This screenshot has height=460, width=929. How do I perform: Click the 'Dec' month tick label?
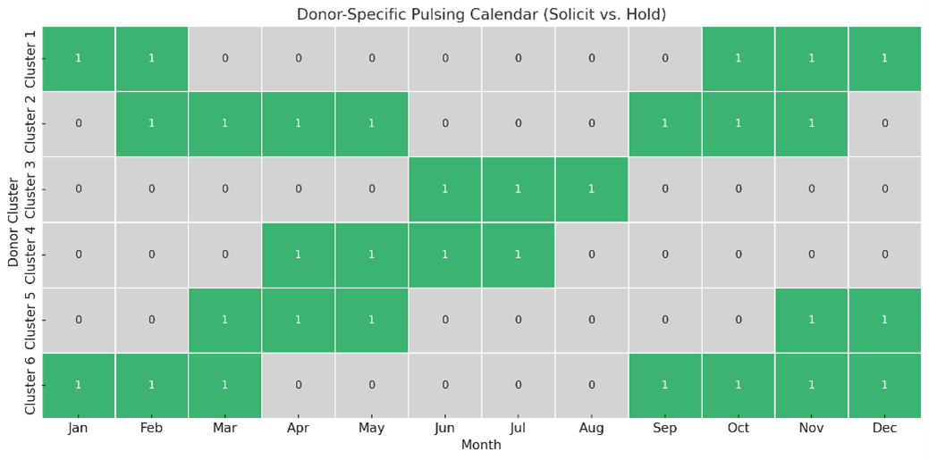(884, 429)
